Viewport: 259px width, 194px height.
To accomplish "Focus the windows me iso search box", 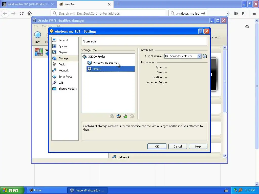I will [x=188, y=13].
